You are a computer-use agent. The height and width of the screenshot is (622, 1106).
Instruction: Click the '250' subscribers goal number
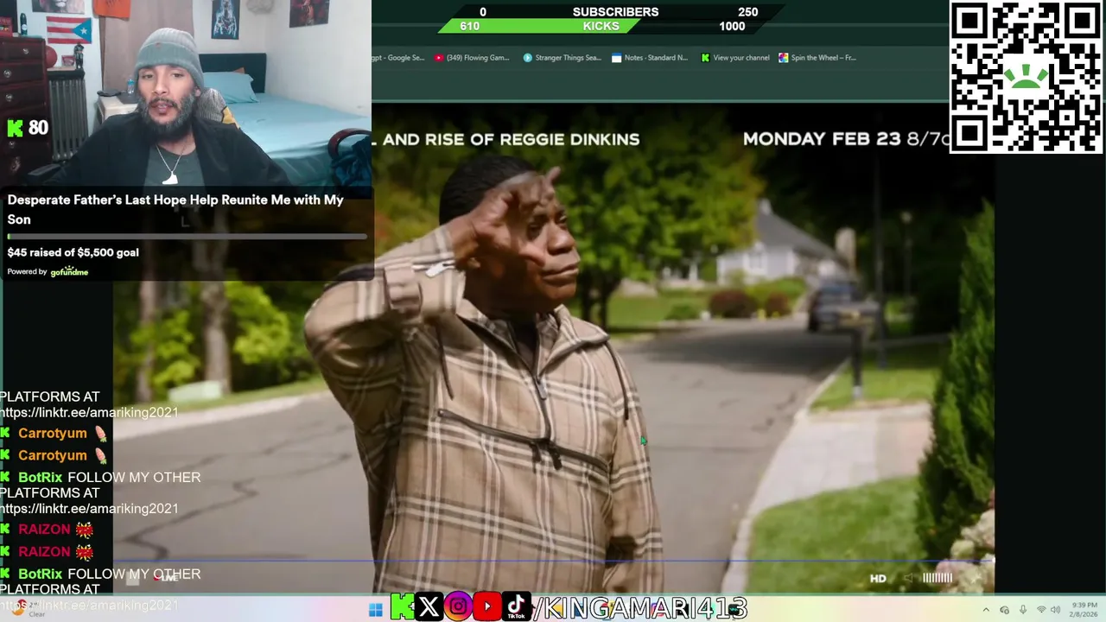pos(748,12)
